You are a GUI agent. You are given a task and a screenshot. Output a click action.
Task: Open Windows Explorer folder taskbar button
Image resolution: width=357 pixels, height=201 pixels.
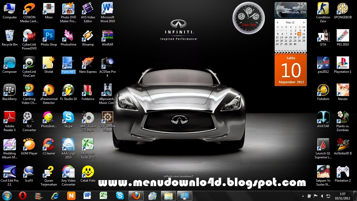click(169, 196)
